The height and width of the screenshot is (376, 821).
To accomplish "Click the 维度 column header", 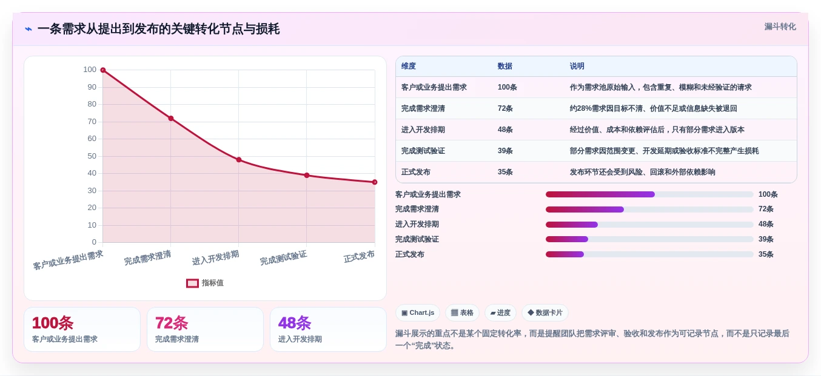I will coord(409,66).
